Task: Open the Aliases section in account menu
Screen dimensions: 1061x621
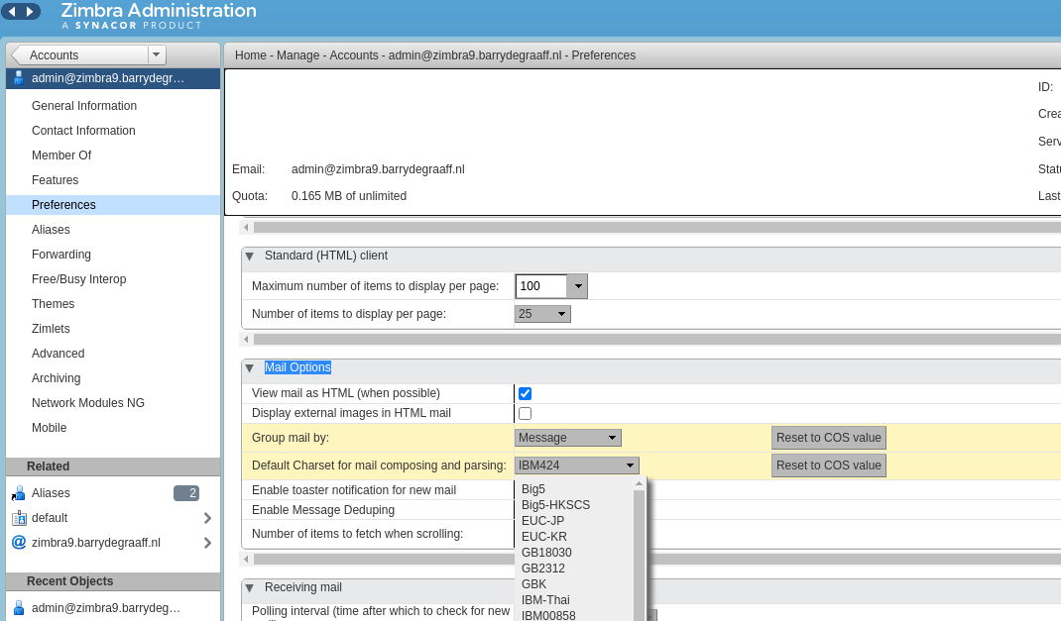Action: [51, 230]
